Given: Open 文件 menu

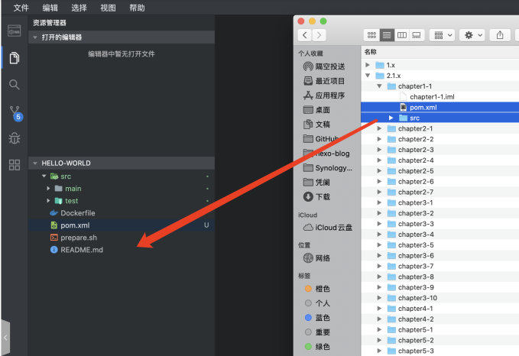Looking at the screenshot, I should click(x=21, y=8).
